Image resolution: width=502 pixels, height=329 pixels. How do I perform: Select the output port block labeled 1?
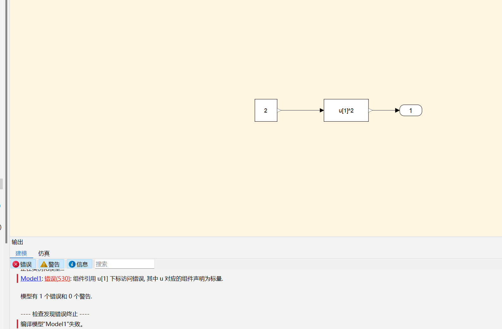coord(411,110)
